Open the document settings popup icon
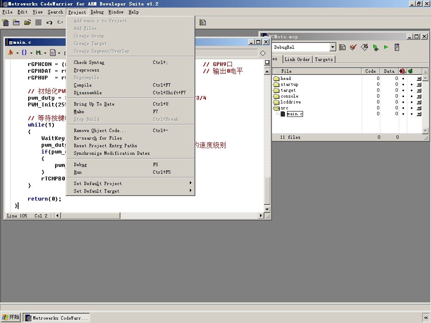 click(x=53, y=53)
